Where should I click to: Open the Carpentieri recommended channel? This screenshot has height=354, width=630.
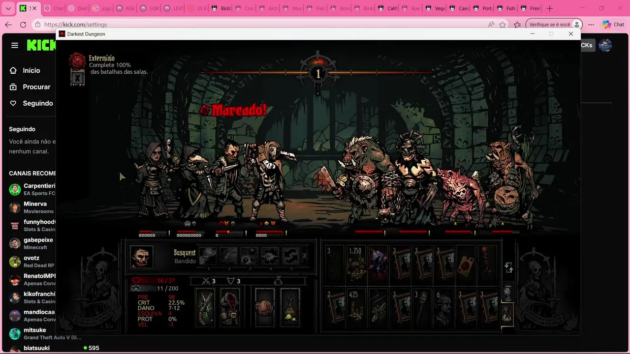[32, 189]
